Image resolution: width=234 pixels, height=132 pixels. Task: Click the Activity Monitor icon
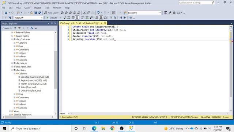click(x=36, y=28)
